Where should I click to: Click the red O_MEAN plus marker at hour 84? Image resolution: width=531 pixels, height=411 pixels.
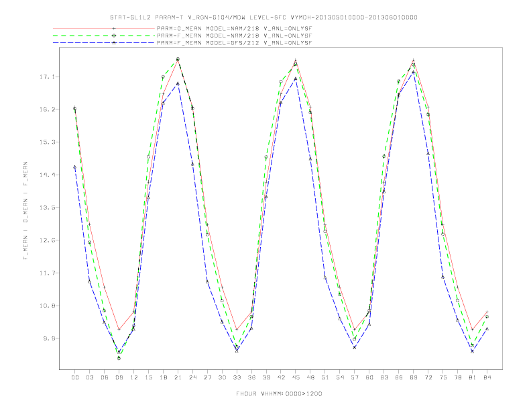[487, 312]
